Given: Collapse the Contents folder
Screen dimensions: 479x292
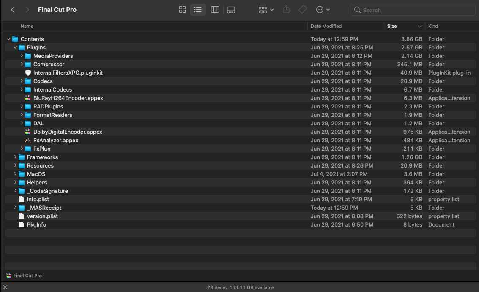Looking at the screenshot, I should click(x=8, y=39).
